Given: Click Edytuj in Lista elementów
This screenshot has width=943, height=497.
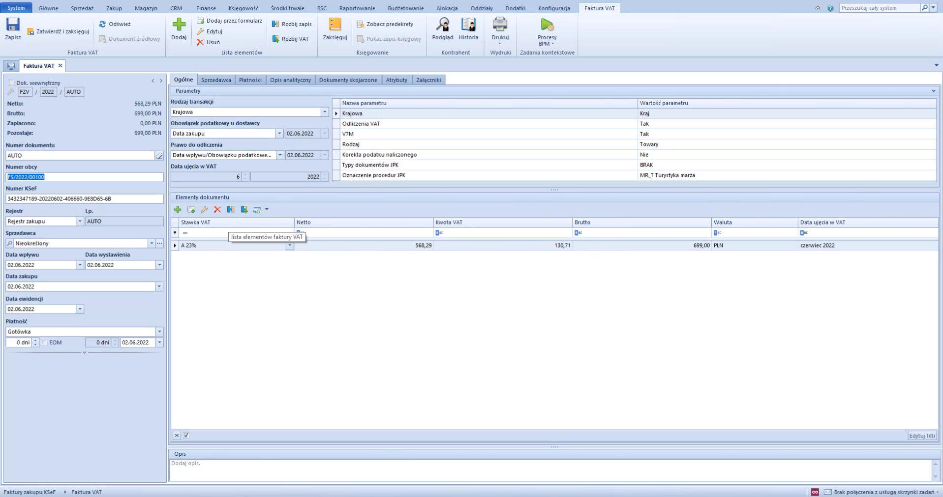Looking at the screenshot, I should (x=210, y=31).
